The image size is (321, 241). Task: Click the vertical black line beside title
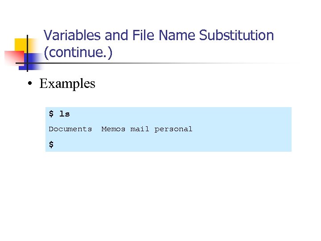28,53
